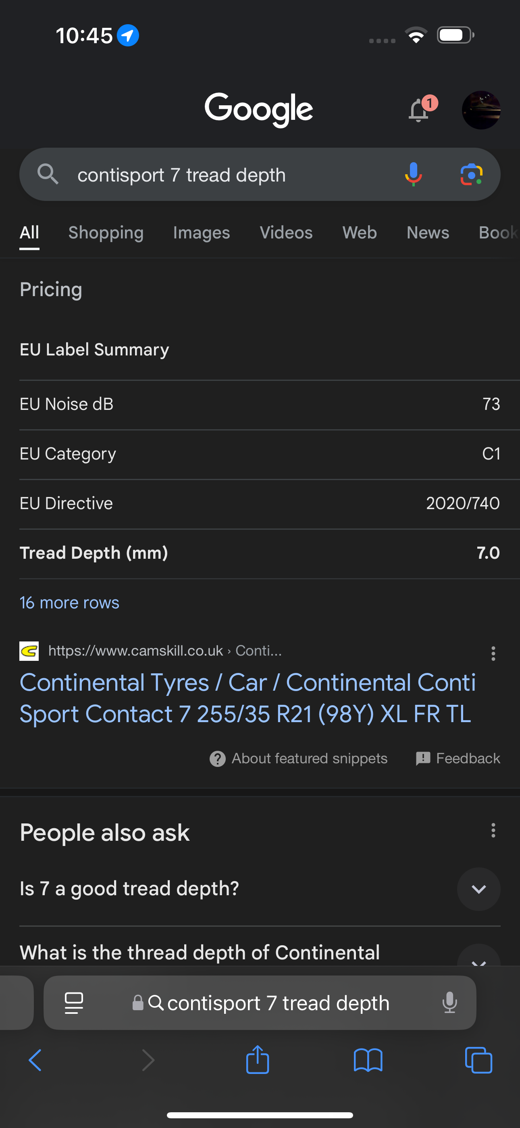
Task: Open Continental Conti Sport Contact 7 link
Action: coord(248,698)
